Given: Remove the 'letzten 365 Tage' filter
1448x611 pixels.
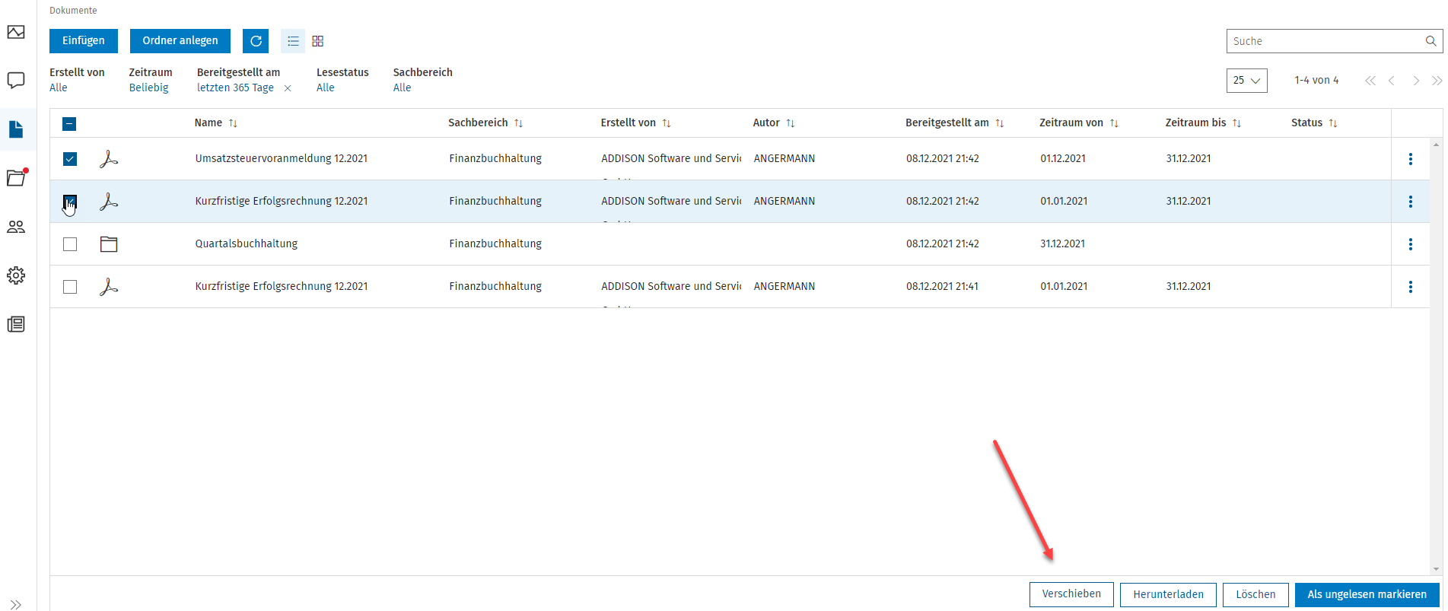Looking at the screenshot, I should pos(288,88).
